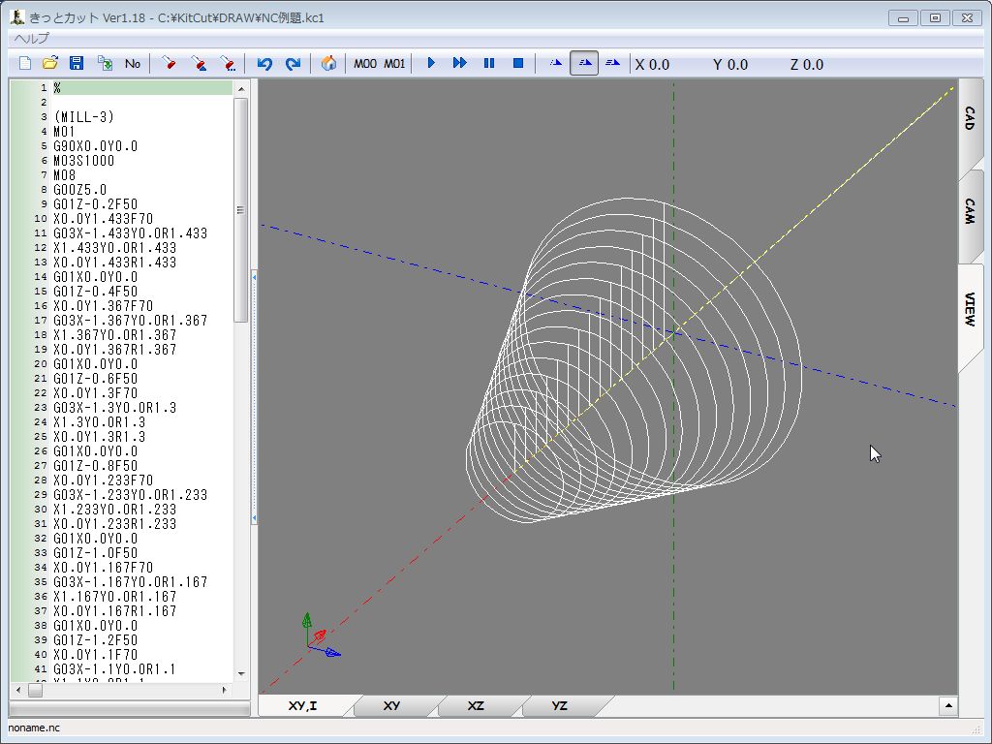Image resolution: width=992 pixels, height=744 pixels.
Task: Click the red flashlight icon with dots
Action: [x=228, y=63]
